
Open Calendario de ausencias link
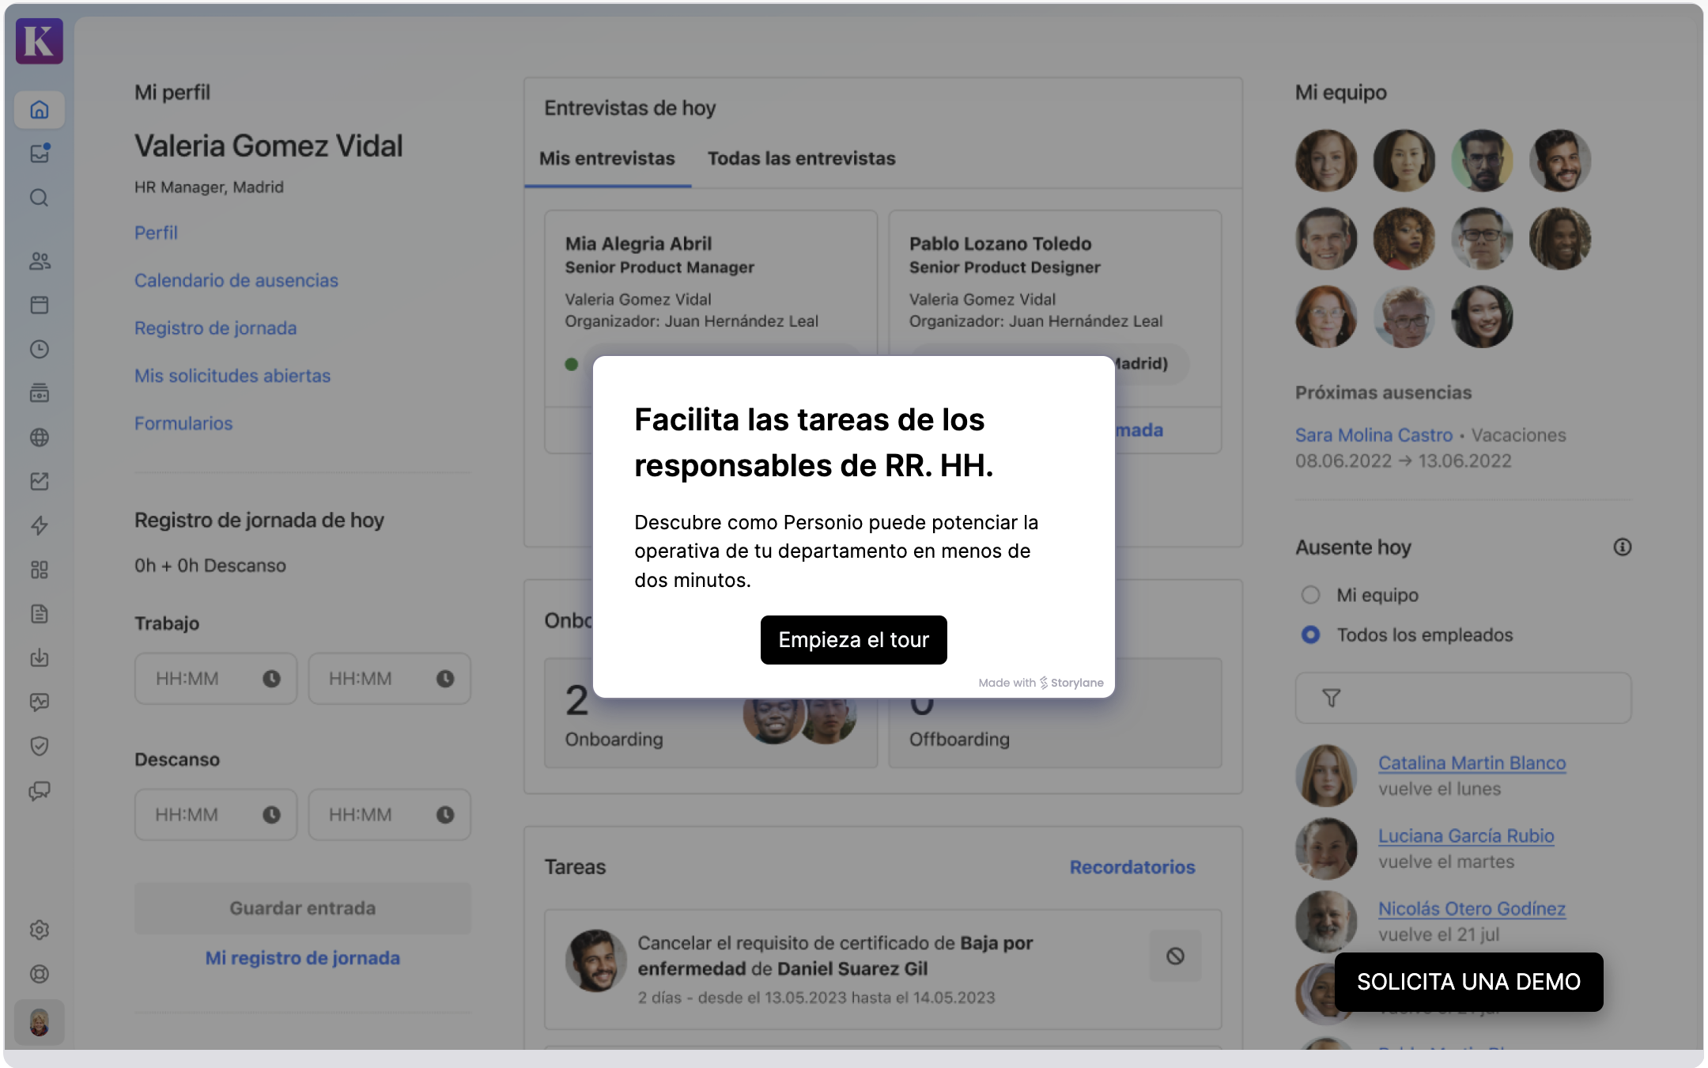[x=236, y=278]
